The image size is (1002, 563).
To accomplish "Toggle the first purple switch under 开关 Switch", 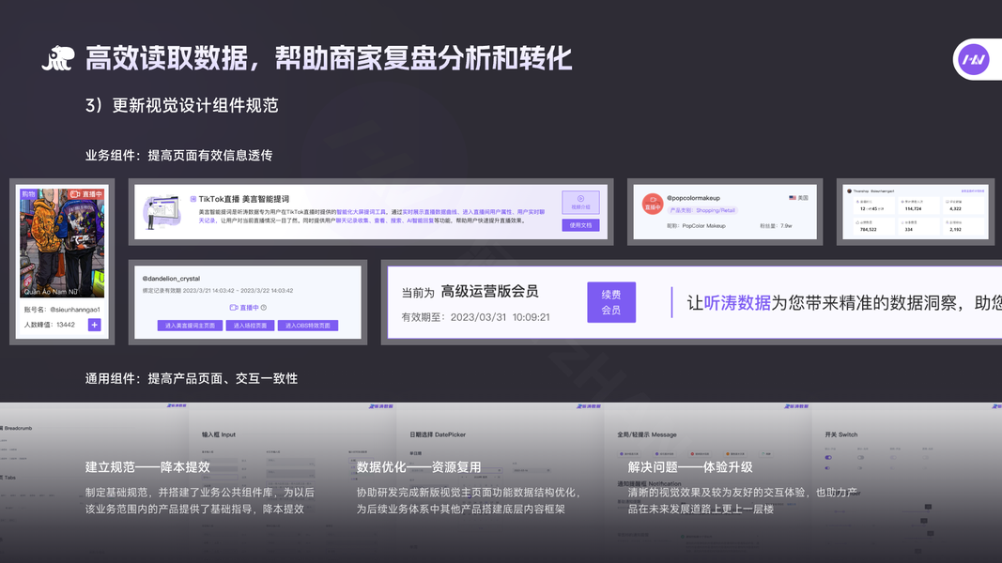I will 828,457.
